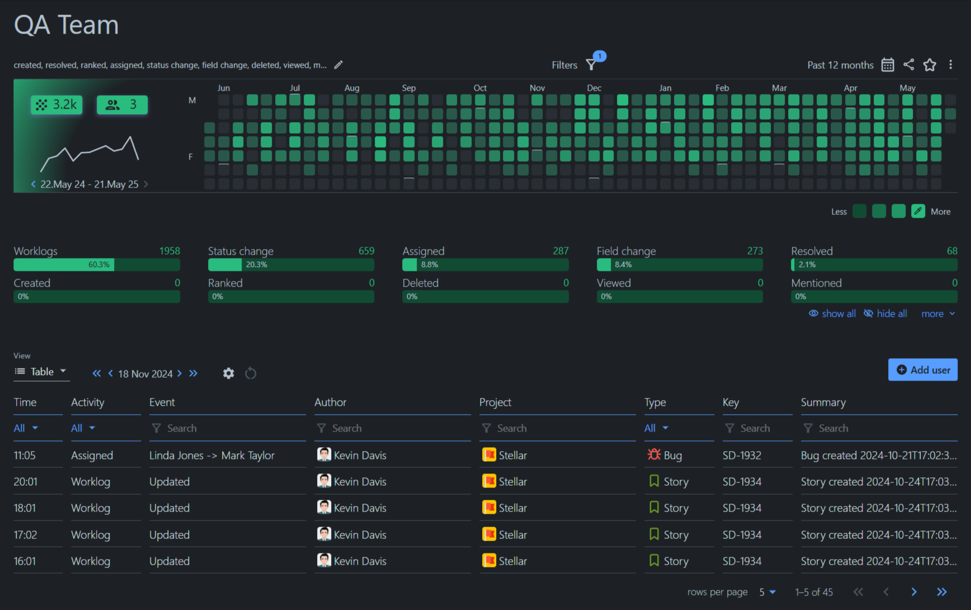Screen dimensions: 971x610
Task: Click the Add user button
Action: click(x=922, y=369)
